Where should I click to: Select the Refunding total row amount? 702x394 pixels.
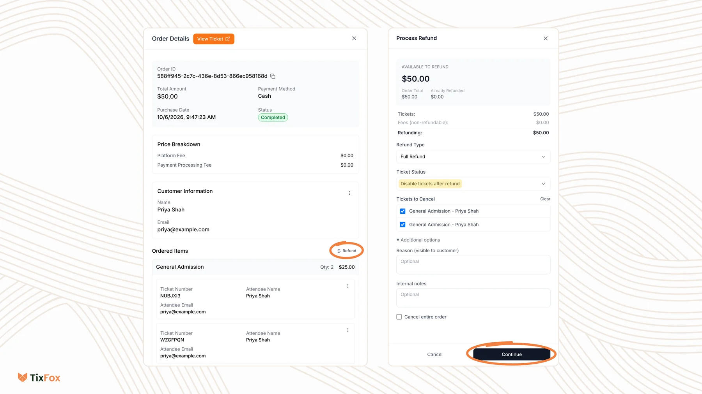pyautogui.click(x=541, y=133)
